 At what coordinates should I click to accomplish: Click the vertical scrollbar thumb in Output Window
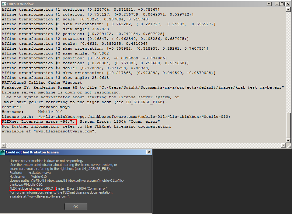[288, 125]
